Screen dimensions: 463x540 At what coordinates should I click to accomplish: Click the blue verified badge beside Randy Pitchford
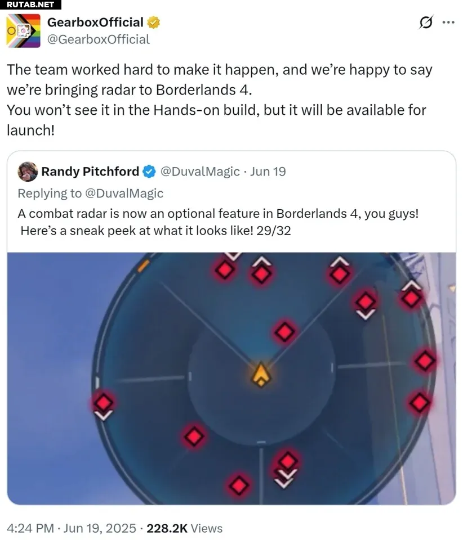pos(149,172)
